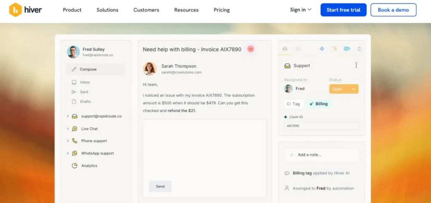Click the Sent paper-plane icon
Viewport: 431px width, 203px height.
(x=74, y=92)
